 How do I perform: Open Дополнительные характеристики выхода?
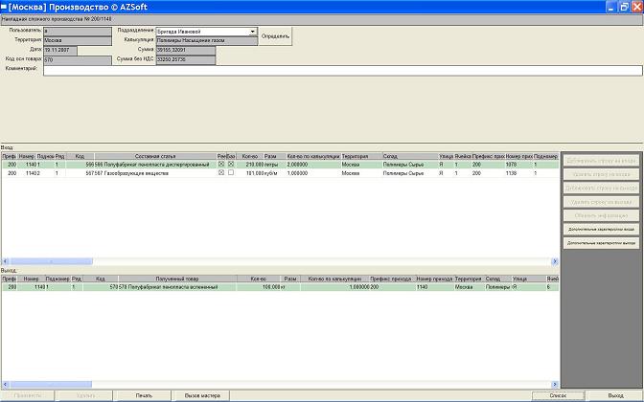click(601, 244)
